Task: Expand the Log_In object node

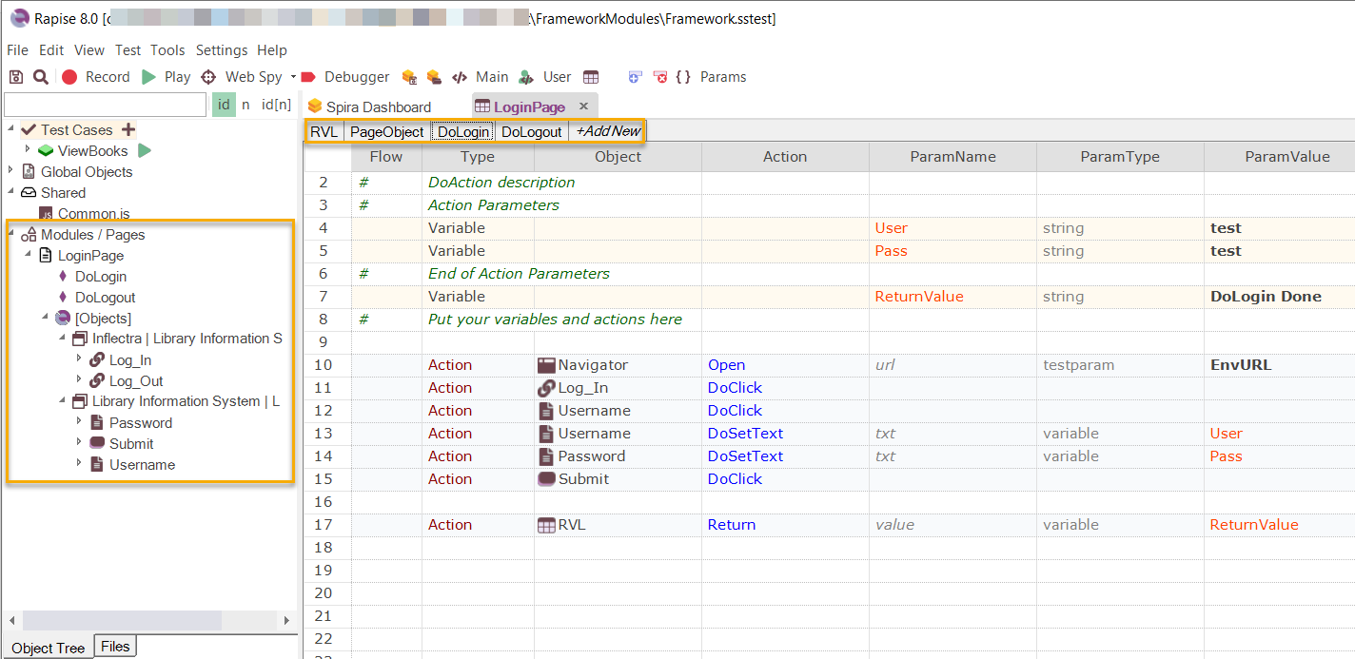Action: pyautogui.click(x=80, y=359)
